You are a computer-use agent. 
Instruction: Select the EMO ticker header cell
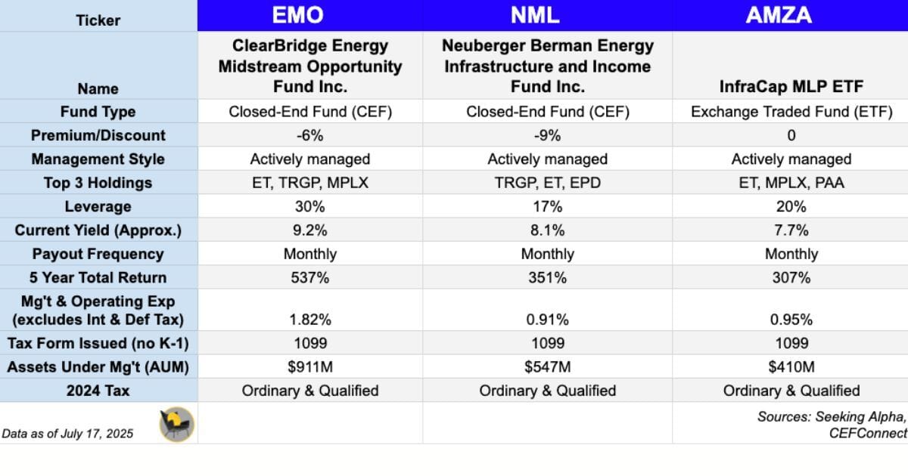(309, 17)
